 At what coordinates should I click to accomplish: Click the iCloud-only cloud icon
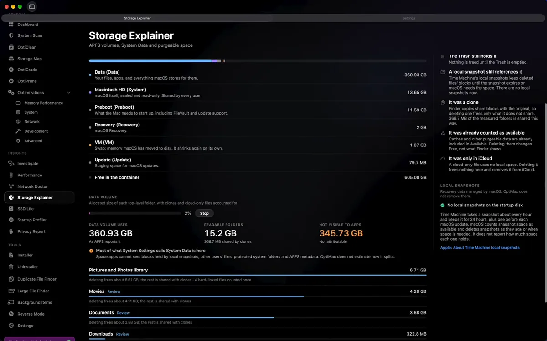pos(443,159)
